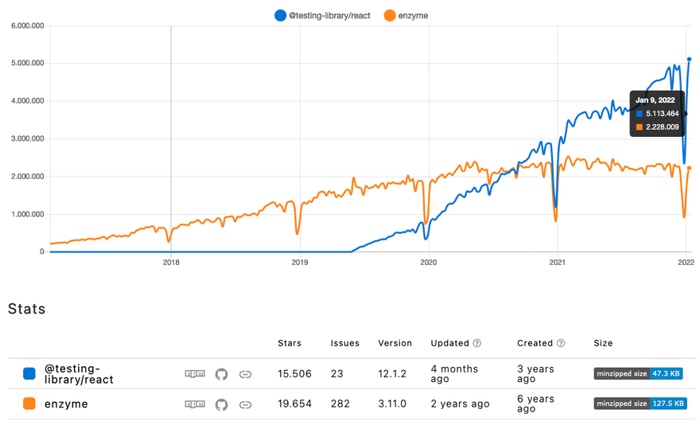Click the Stars column header

pyautogui.click(x=290, y=344)
